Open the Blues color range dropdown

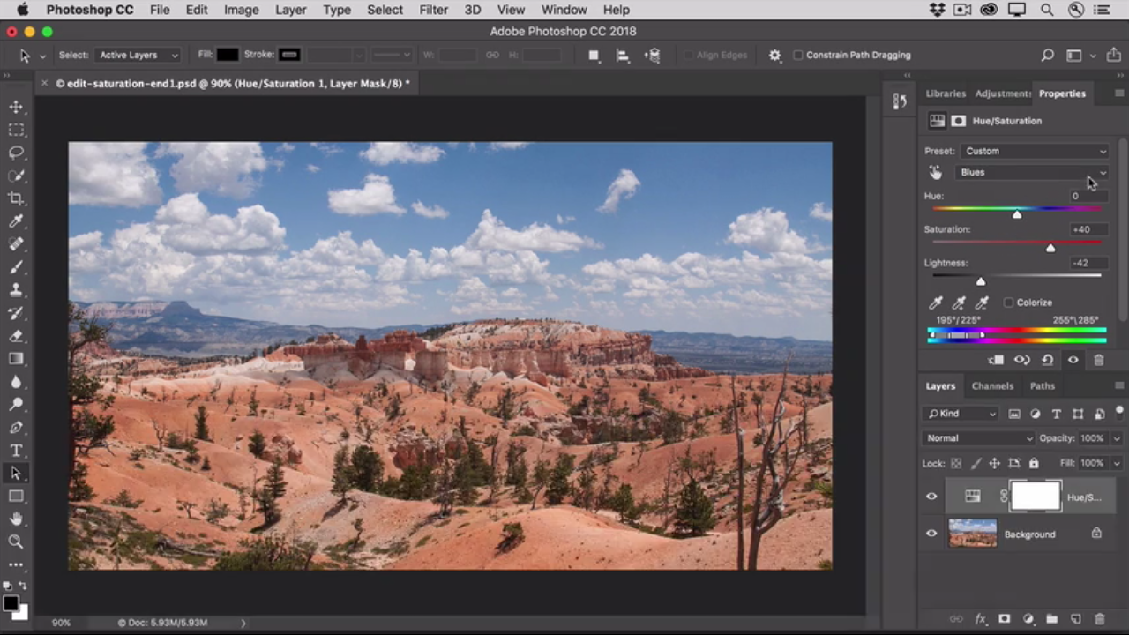pos(1032,173)
